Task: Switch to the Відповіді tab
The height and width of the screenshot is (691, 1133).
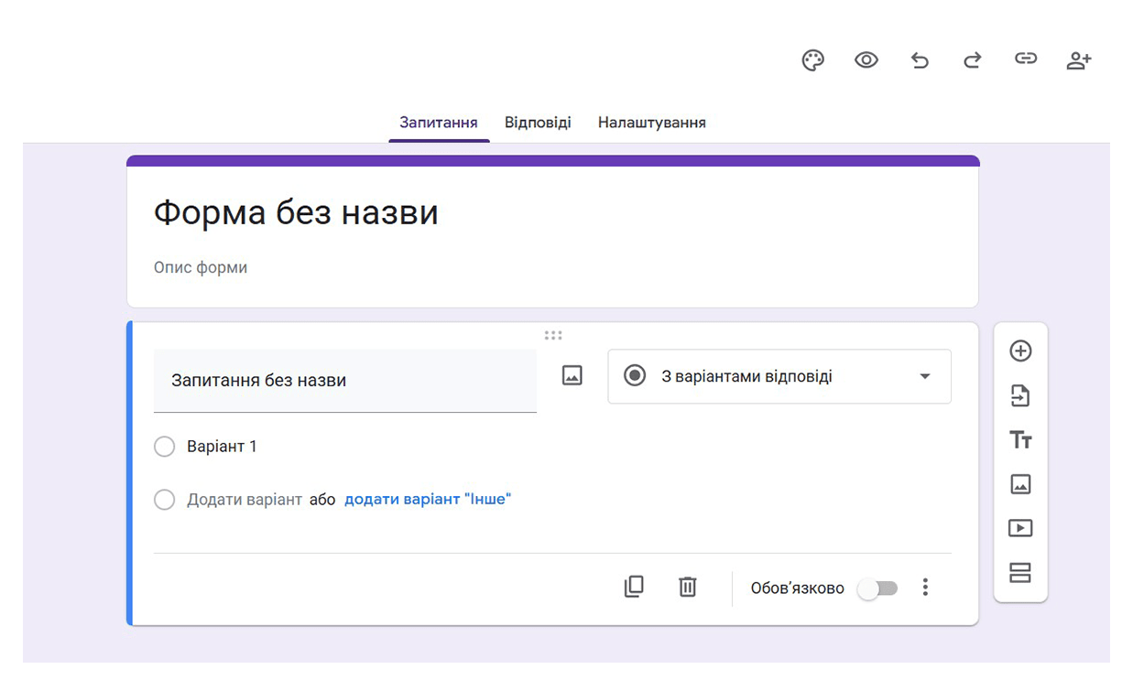Action: (x=538, y=122)
